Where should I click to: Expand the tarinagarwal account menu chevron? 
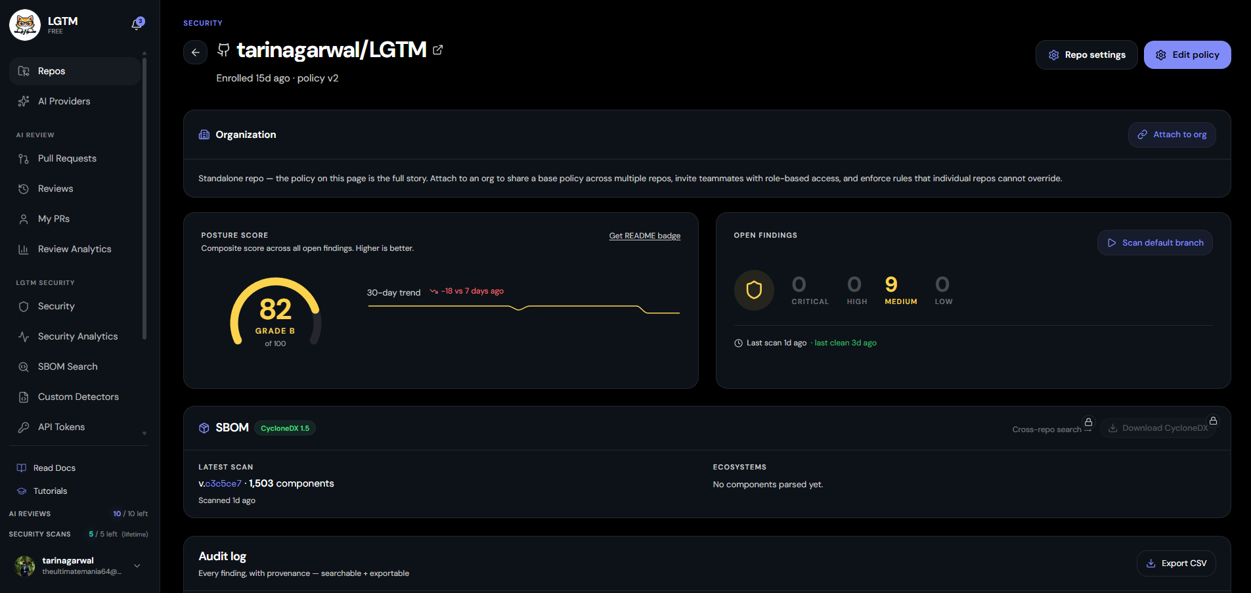137,565
